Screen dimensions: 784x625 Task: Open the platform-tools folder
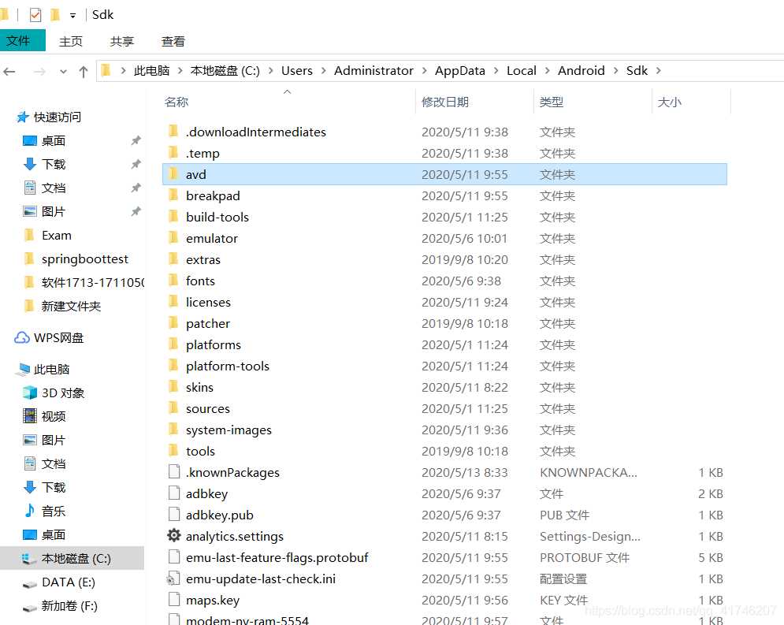pyautogui.click(x=228, y=366)
